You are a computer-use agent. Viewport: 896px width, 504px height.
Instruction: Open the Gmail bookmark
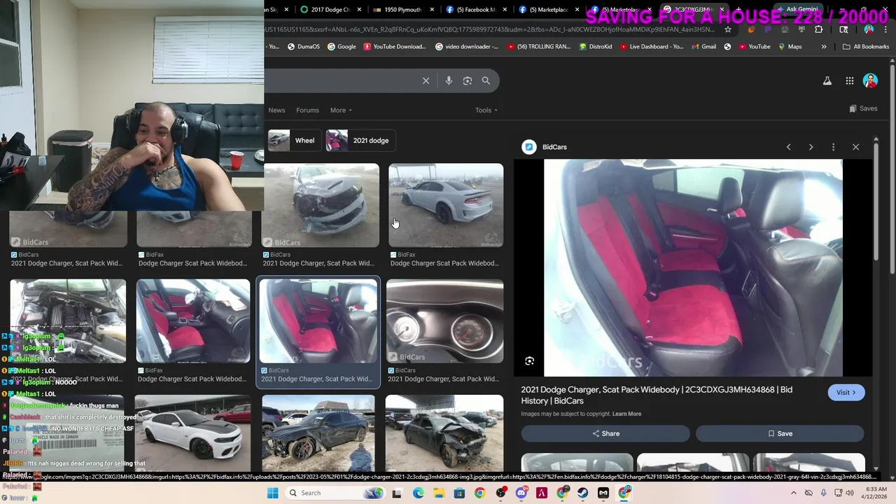pos(703,47)
